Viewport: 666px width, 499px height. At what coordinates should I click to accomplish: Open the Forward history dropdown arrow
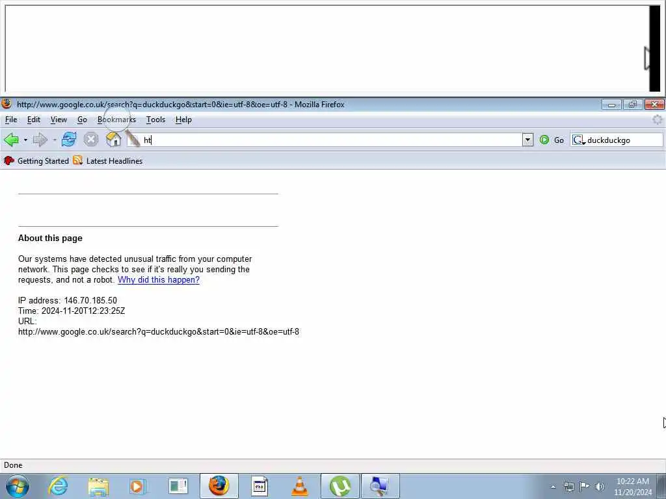coord(55,140)
